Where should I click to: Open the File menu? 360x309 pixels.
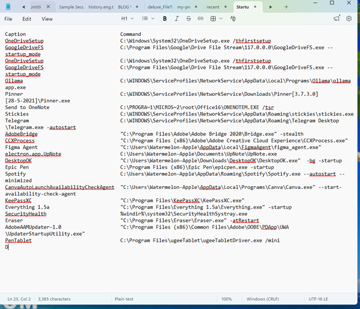[8, 19]
